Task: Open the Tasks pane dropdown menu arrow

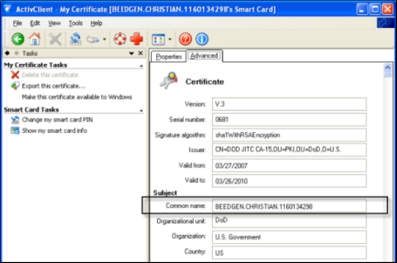Action: [x=131, y=53]
